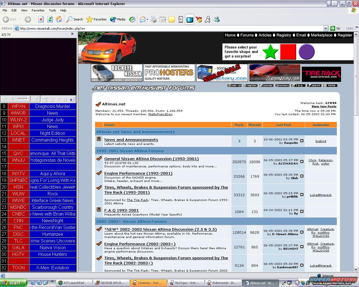This screenshot has width=359, height=287.
Task: Toggle the ATI TV mute speaker button
Action: pos(36,99)
